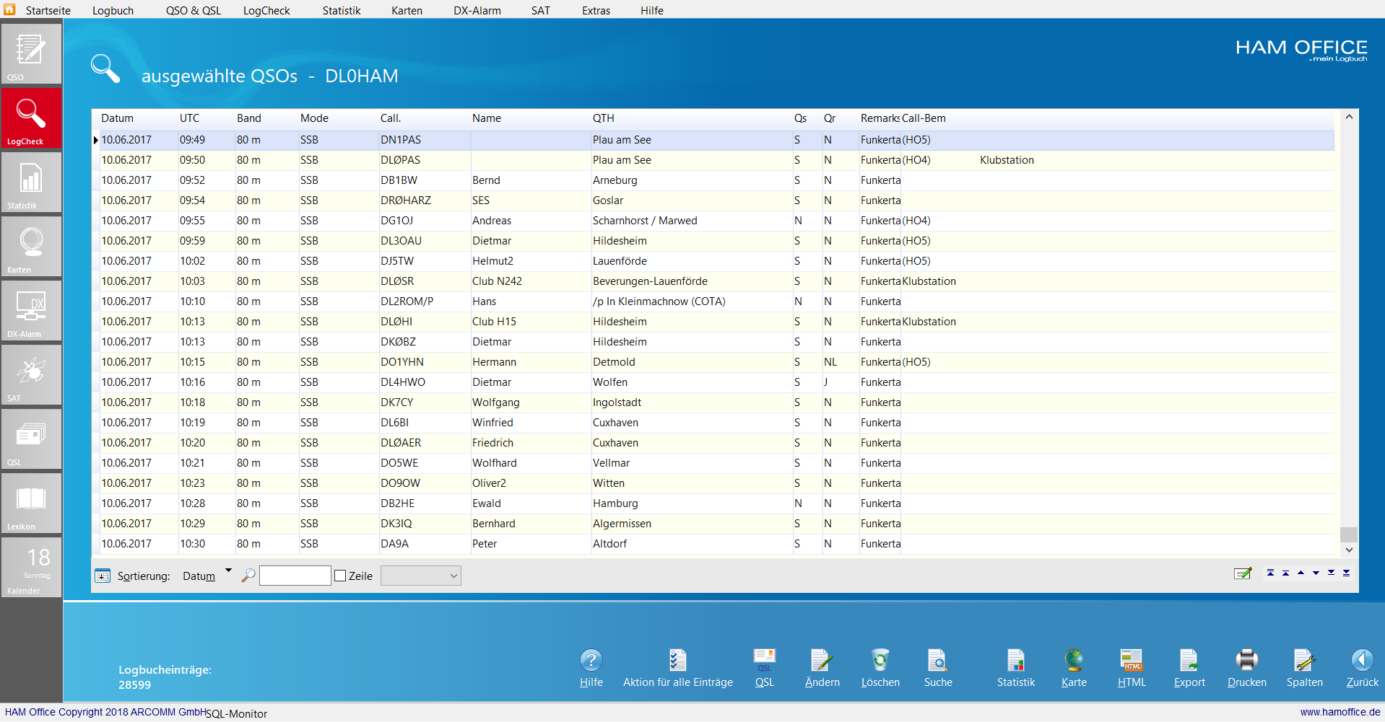Image resolution: width=1385 pixels, height=722 pixels.
Task: Click Suche search document icon
Action: [937, 660]
